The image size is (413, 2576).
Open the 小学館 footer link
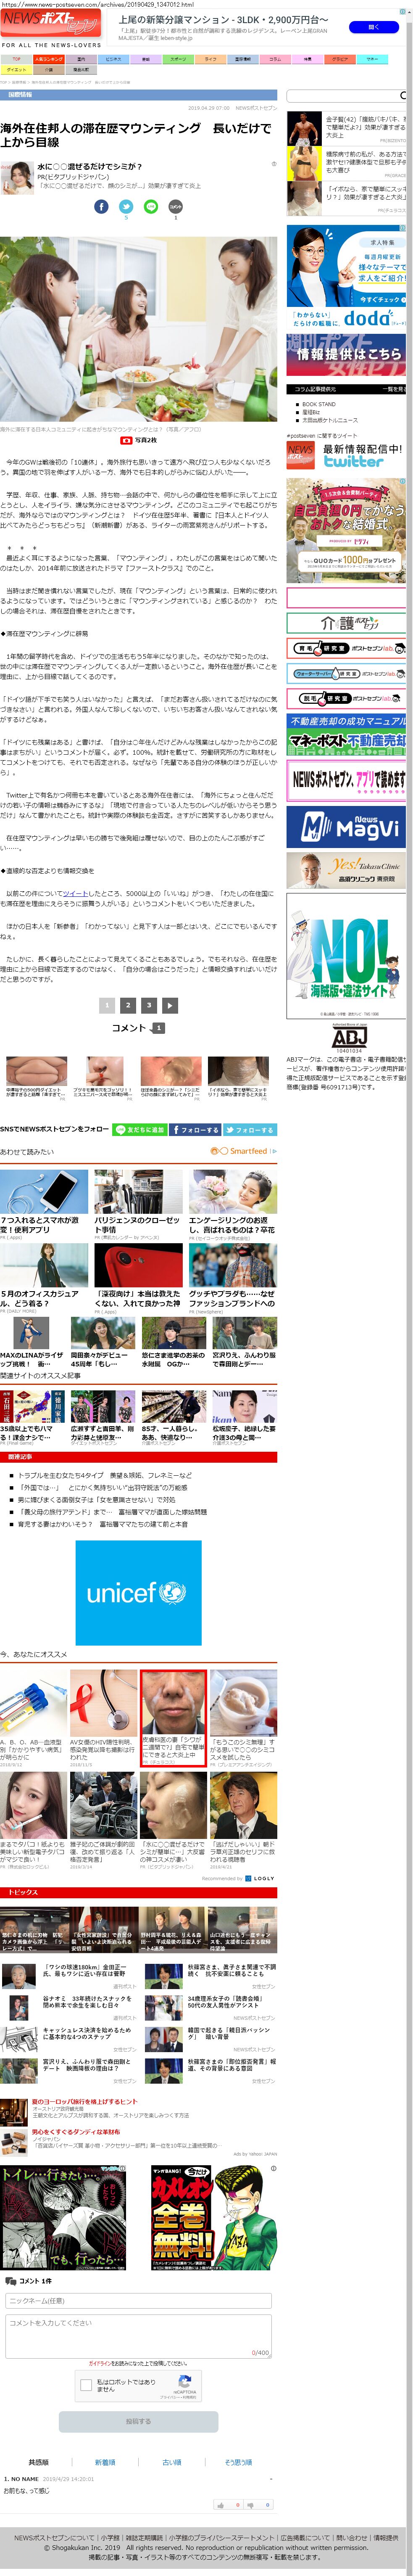(x=110, y=2538)
